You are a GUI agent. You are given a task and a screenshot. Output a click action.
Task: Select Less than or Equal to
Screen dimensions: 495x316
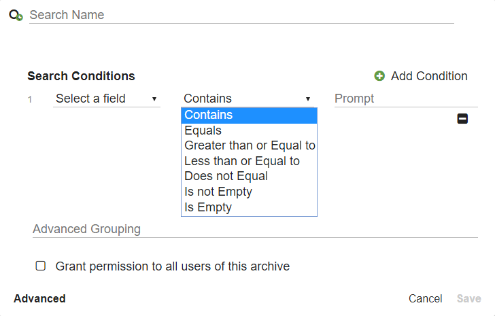pos(249,161)
